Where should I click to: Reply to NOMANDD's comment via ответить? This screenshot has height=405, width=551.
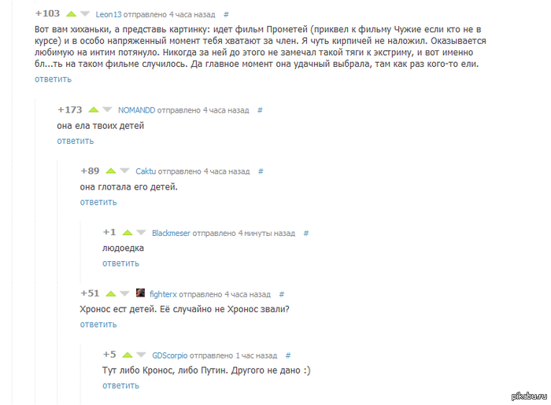(x=76, y=141)
